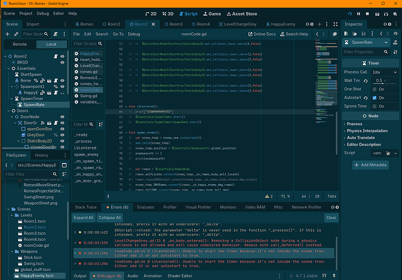Click the instantiate child scene link icon
This screenshot has width=402, height=280.
coord(16,34)
